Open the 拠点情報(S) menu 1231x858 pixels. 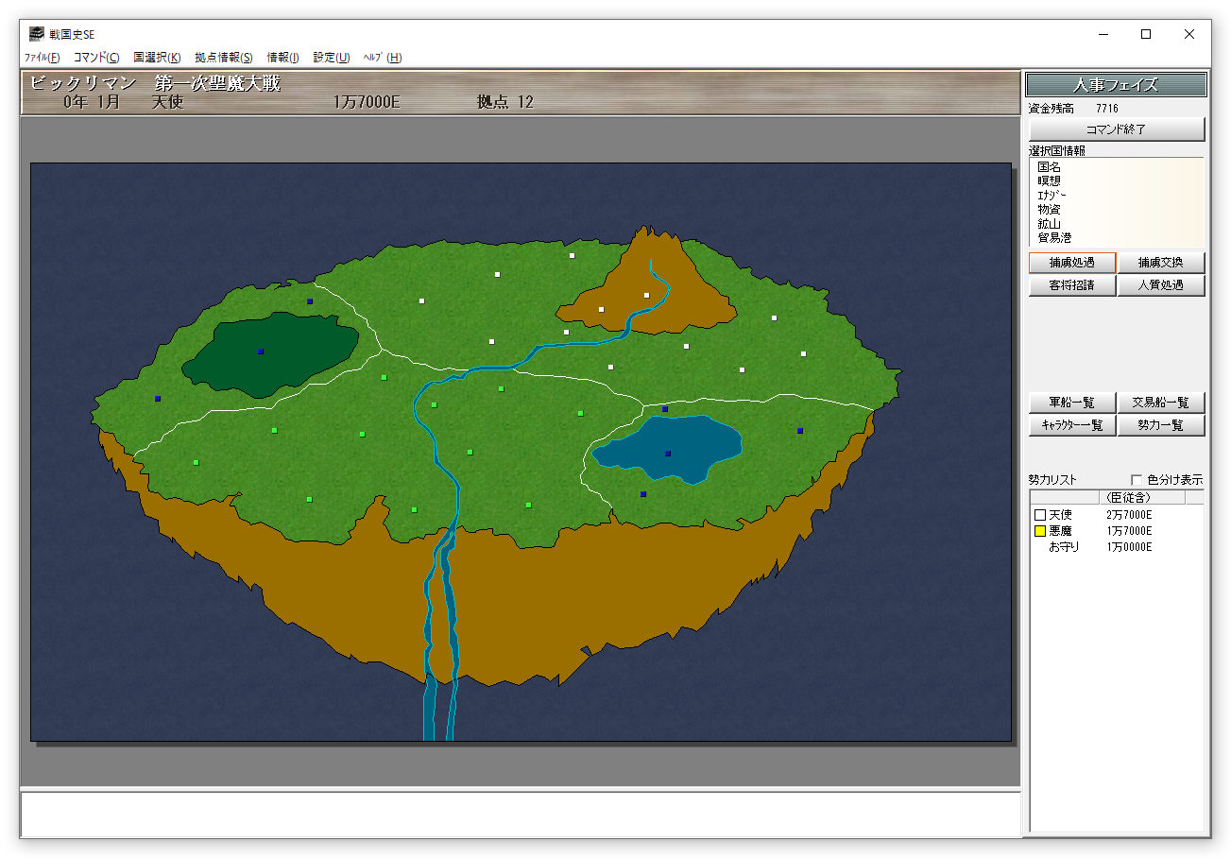click(x=224, y=58)
